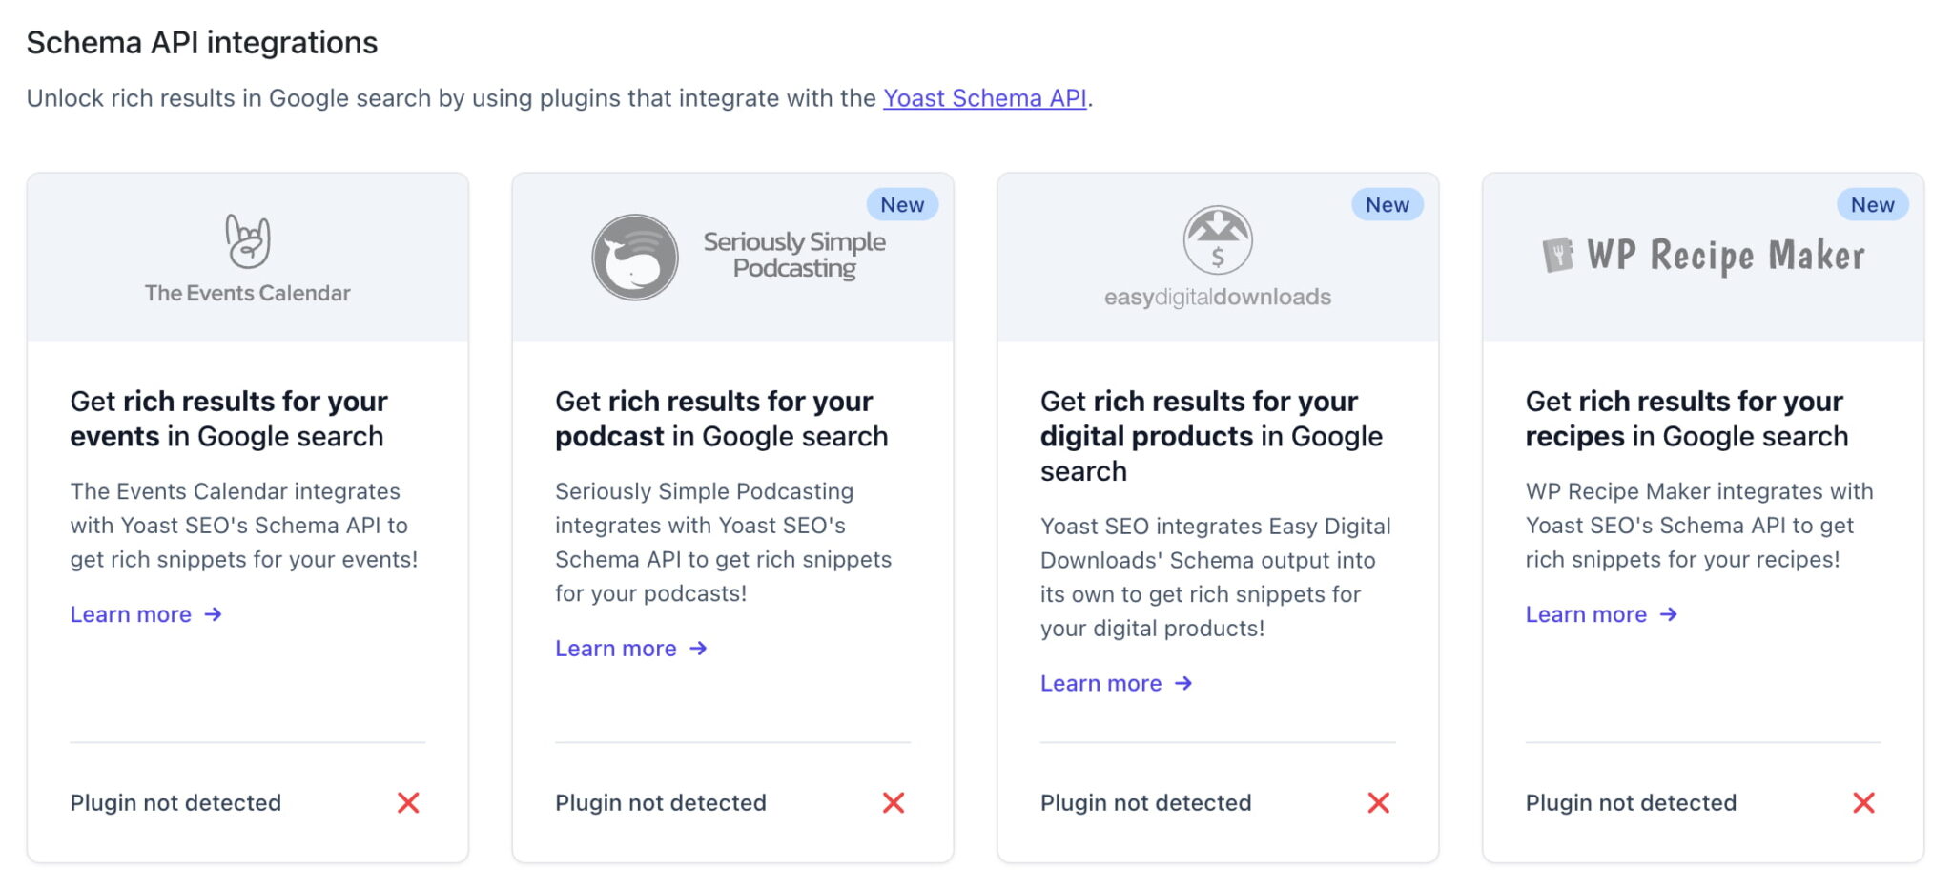Viewport: 1953px width, 890px height.
Task: Click Learn more on The Events Calendar card
Action: 133,614
